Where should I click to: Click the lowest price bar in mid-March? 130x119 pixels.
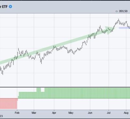click(x=42, y=61)
